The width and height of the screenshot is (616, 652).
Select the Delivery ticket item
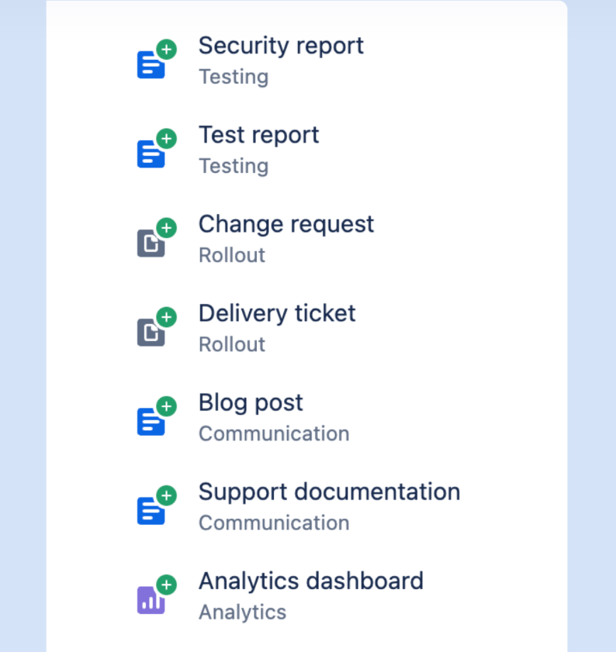pyautogui.click(x=277, y=313)
